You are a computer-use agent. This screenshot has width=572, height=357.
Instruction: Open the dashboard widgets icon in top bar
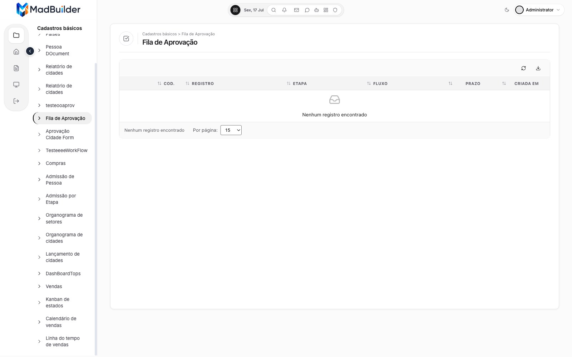326,10
